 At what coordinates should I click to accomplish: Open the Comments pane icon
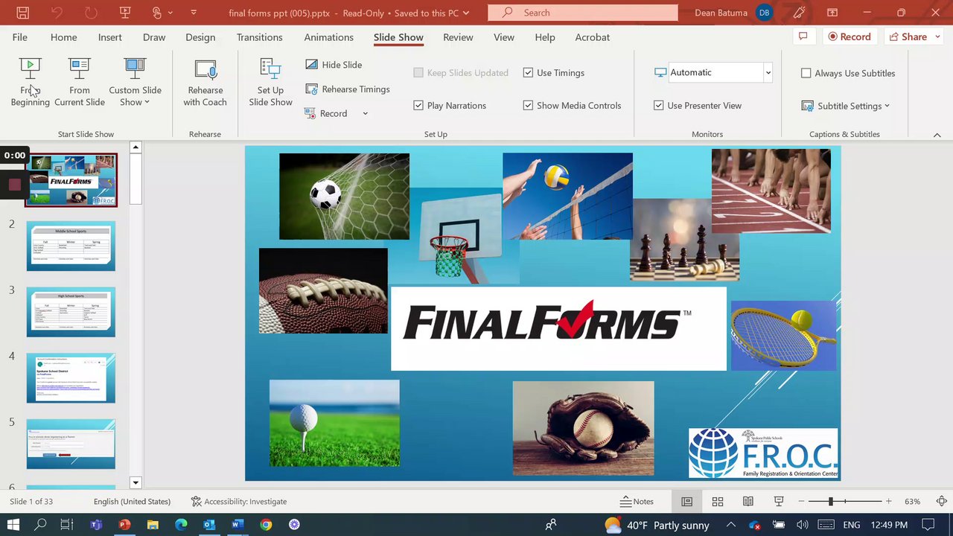[x=803, y=37]
